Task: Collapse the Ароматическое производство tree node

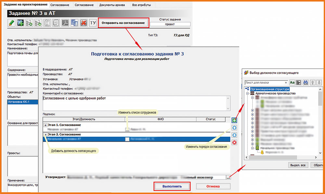Action: point(248,93)
